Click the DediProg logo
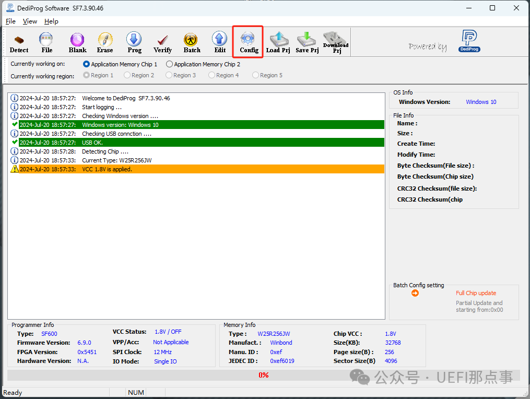The image size is (530, 399). coord(469,42)
